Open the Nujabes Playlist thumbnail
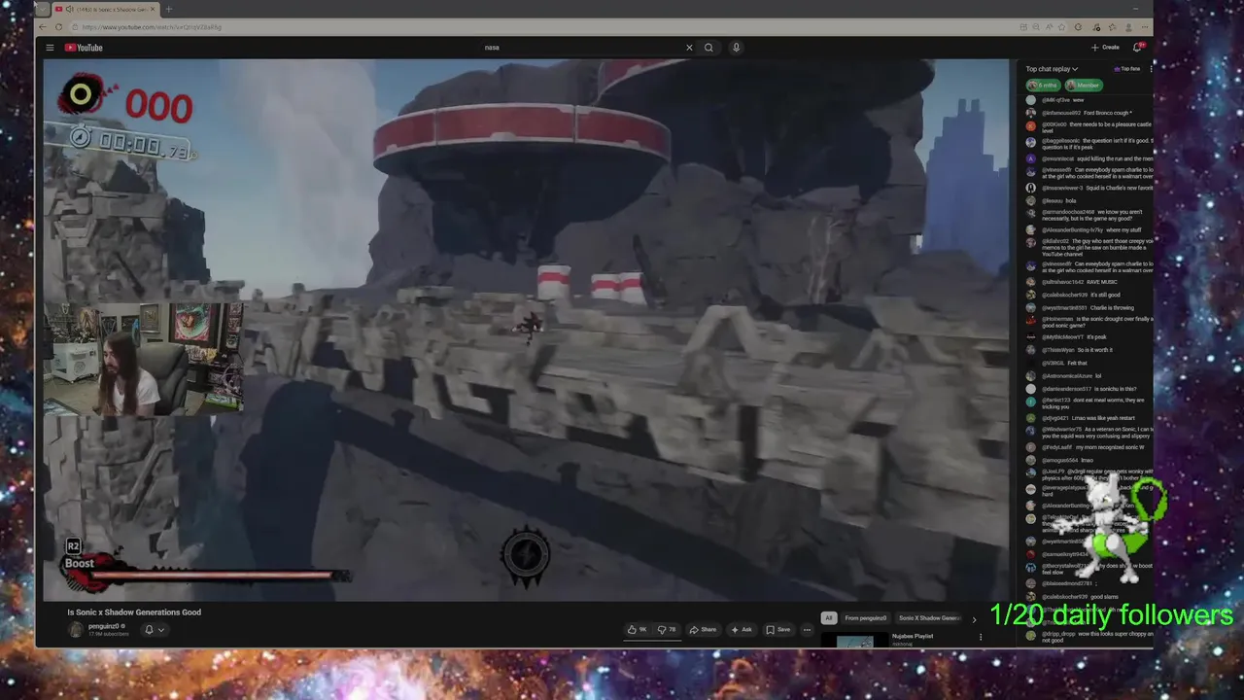The width and height of the screenshot is (1244, 700). (x=854, y=641)
